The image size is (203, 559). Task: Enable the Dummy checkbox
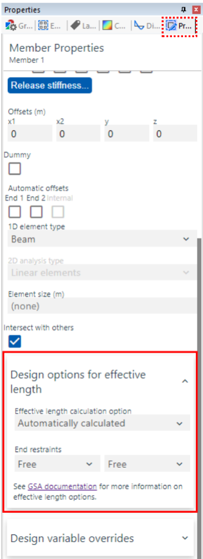pyautogui.click(x=14, y=169)
